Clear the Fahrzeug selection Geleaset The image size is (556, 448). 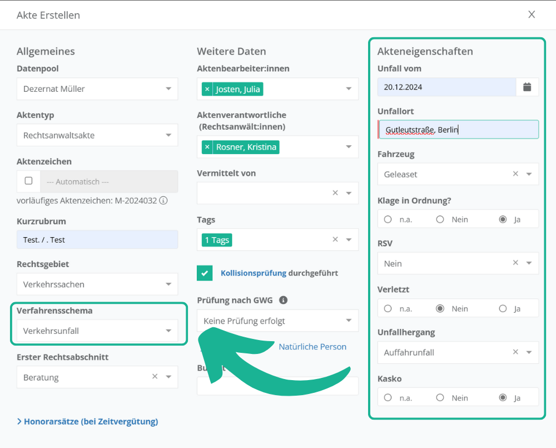pos(515,174)
